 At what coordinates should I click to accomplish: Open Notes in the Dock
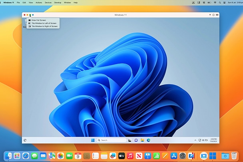click(x=104, y=156)
